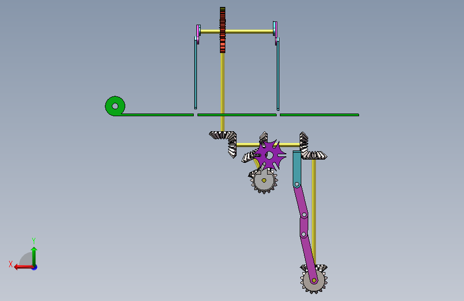Select the right teal vertical rod

278,74
